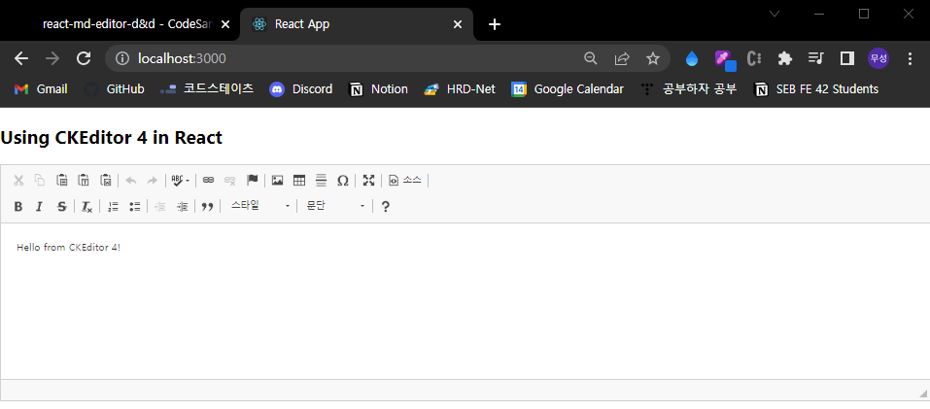The image size is (930, 409).
Task: Click the Paste as plain text icon
Action: coord(84,180)
